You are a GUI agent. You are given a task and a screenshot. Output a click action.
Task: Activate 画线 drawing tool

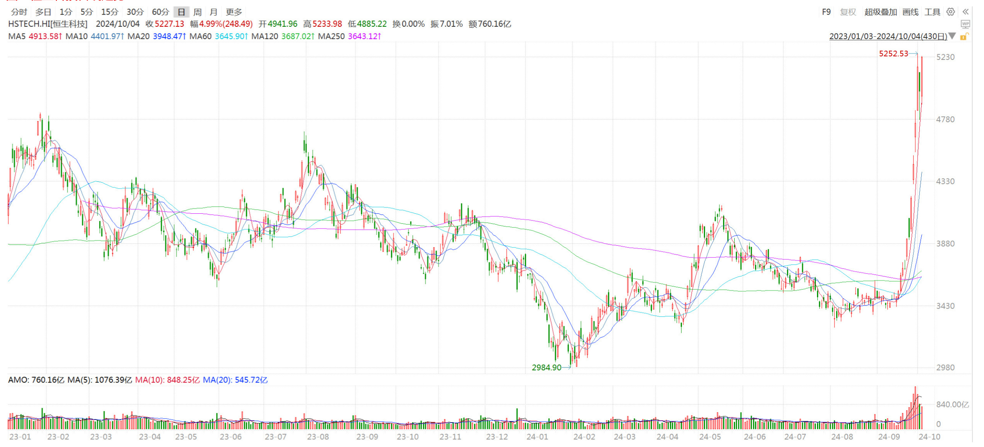pyautogui.click(x=910, y=12)
